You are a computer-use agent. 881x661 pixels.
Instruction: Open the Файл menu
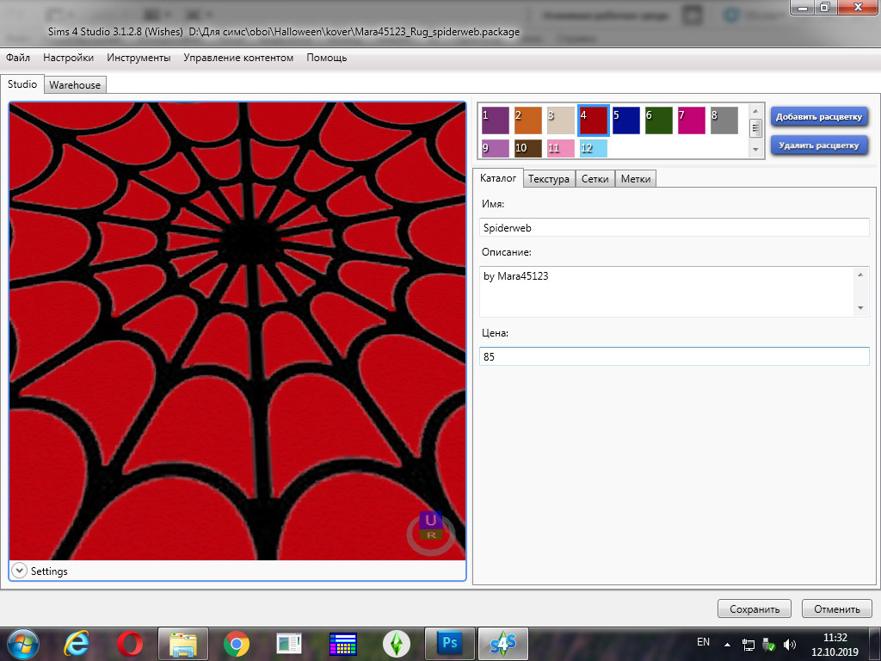pos(18,58)
